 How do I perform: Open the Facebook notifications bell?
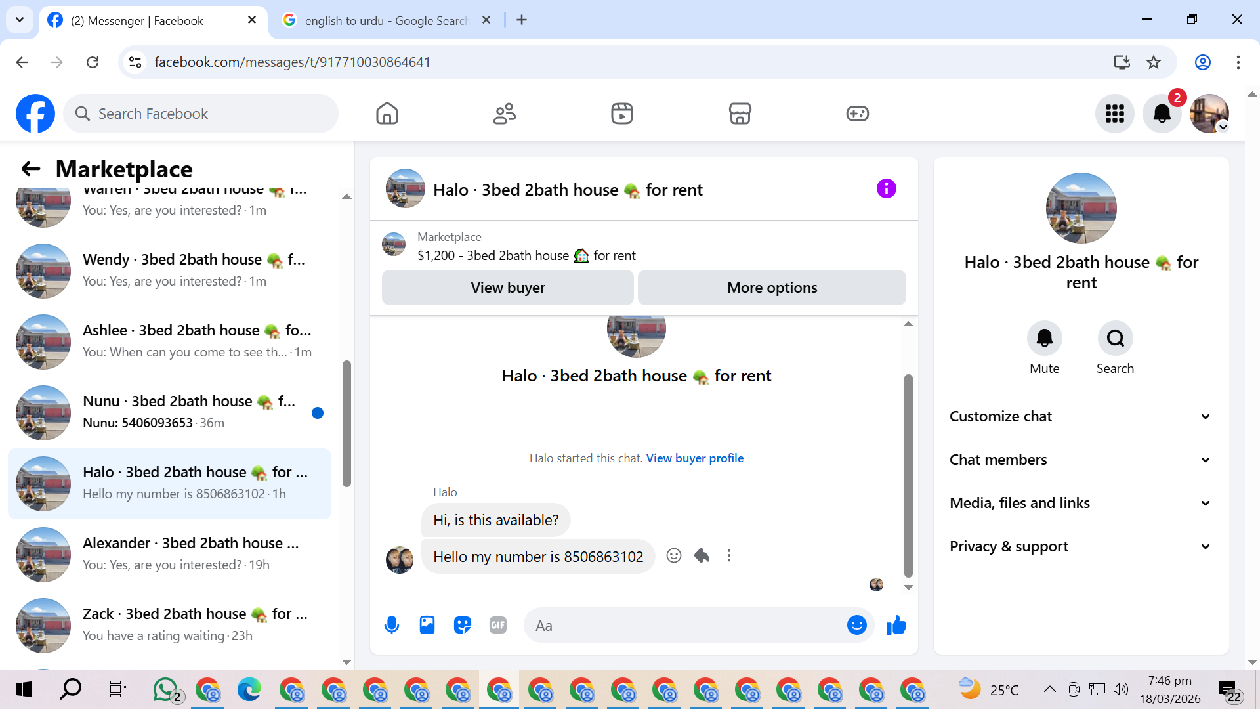tap(1162, 114)
